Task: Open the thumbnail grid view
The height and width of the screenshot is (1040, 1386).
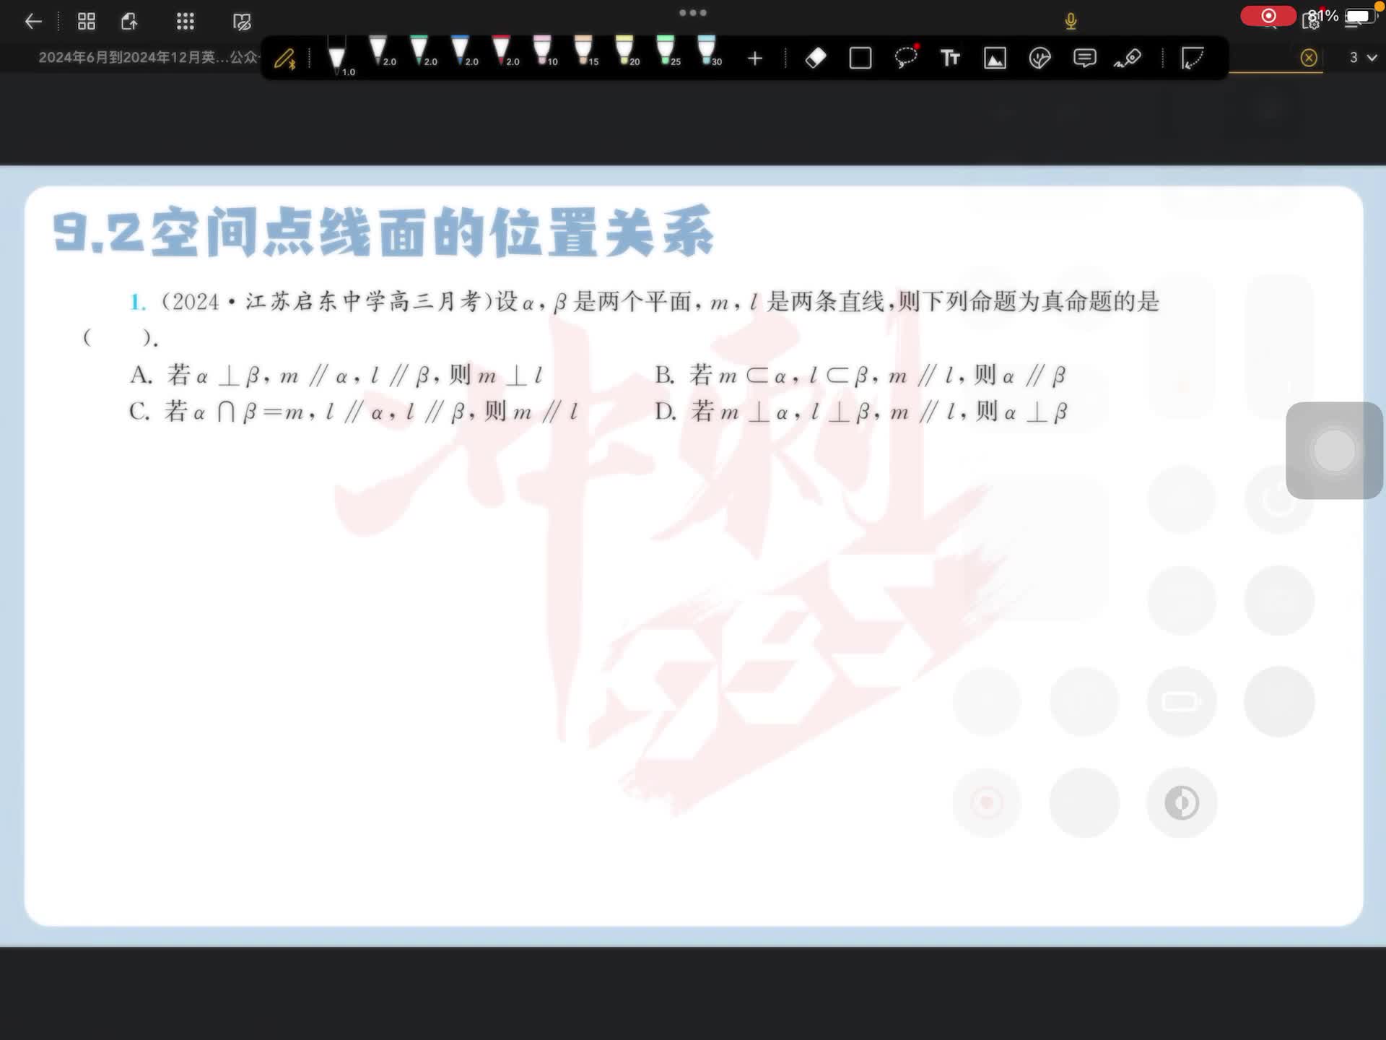Action: point(87,21)
